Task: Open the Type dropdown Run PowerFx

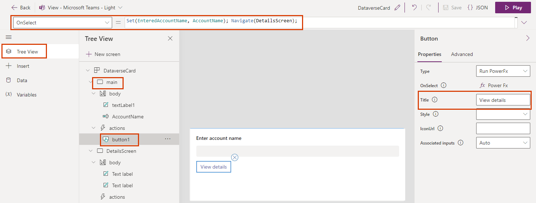Action: 503,71
